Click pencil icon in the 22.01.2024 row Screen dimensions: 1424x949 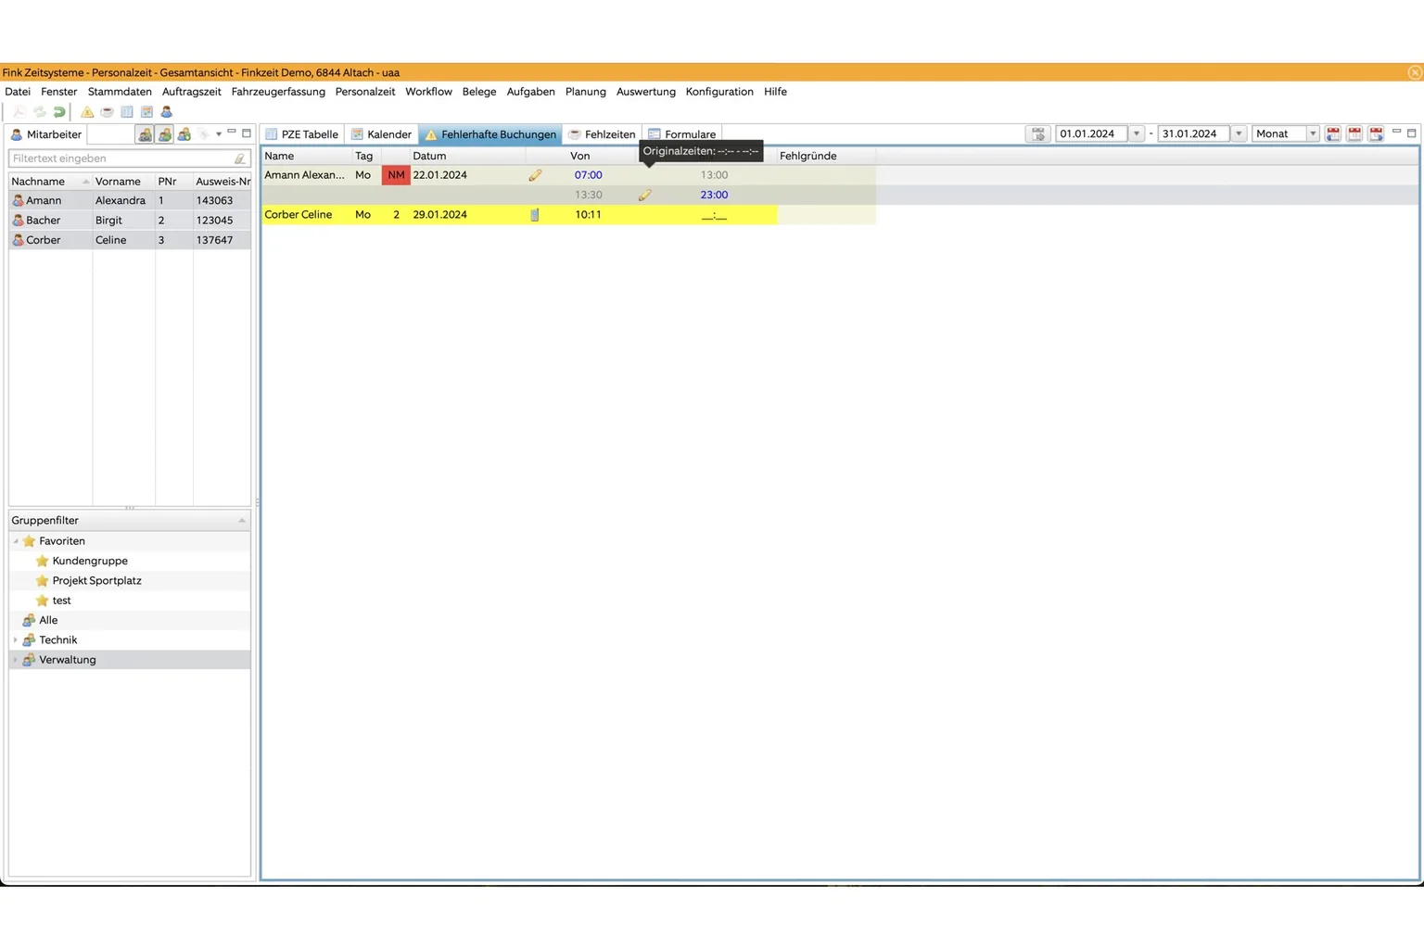pos(535,175)
